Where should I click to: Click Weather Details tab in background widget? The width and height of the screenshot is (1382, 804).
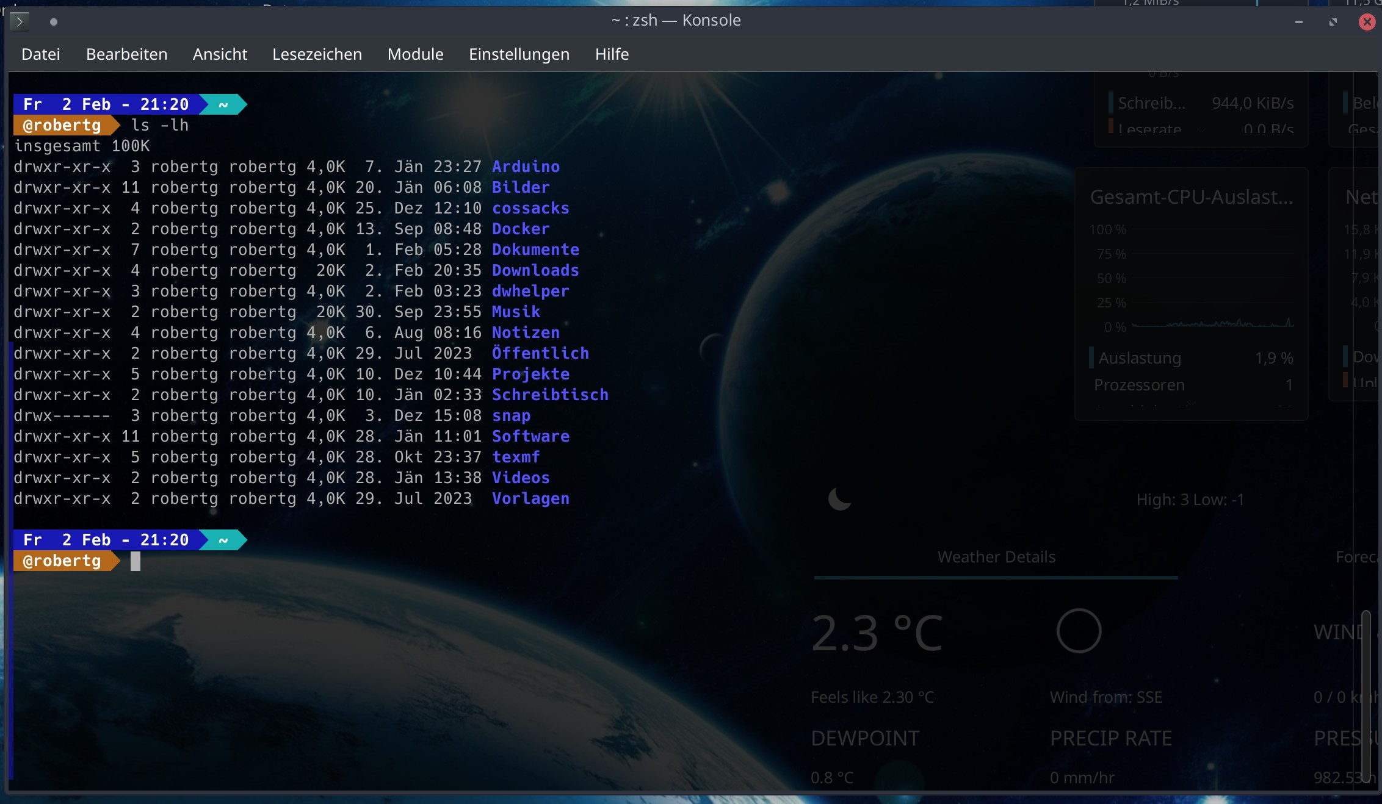click(x=996, y=557)
